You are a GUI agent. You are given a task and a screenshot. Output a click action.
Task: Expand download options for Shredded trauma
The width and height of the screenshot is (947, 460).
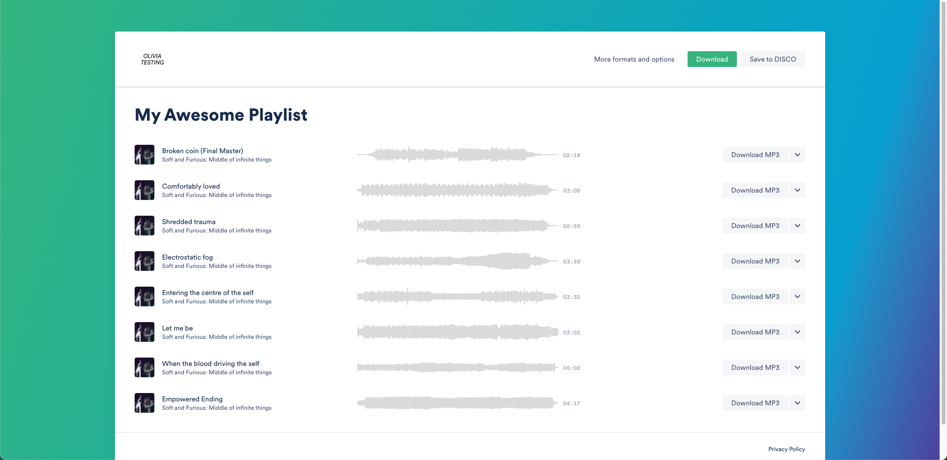click(x=798, y=226)
